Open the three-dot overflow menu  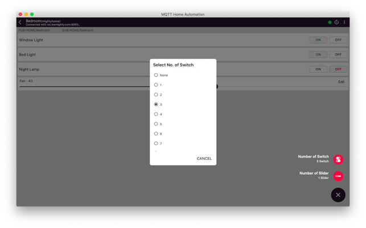point(344,23)
